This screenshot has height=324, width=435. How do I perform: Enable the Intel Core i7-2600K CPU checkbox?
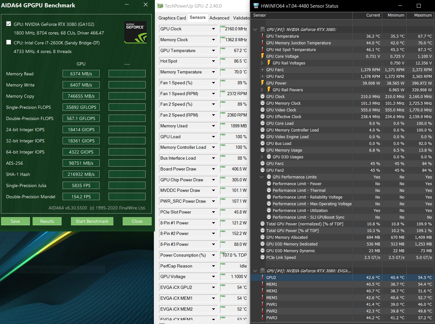pos(9,42)
